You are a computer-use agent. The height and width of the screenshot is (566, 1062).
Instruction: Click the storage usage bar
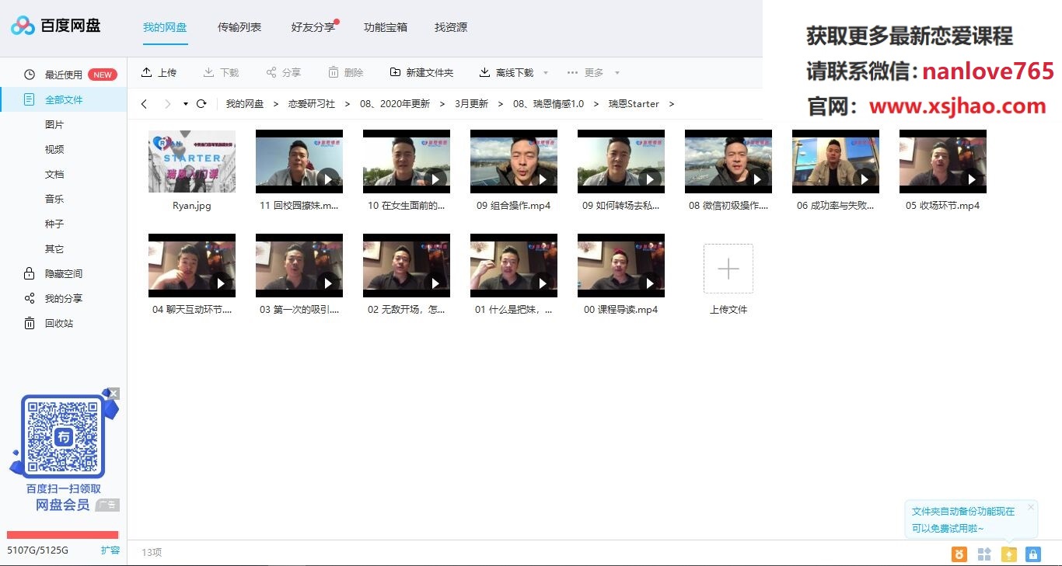[x=63, y=534]
